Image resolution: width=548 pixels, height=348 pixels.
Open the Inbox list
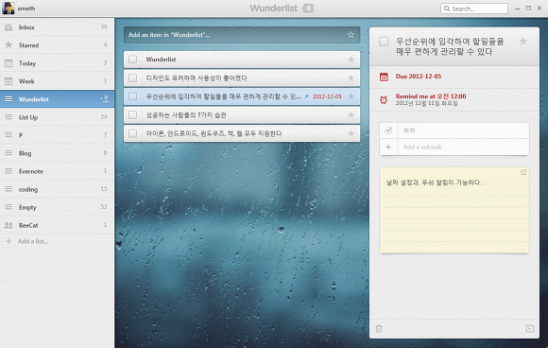(x=57, y=26)
